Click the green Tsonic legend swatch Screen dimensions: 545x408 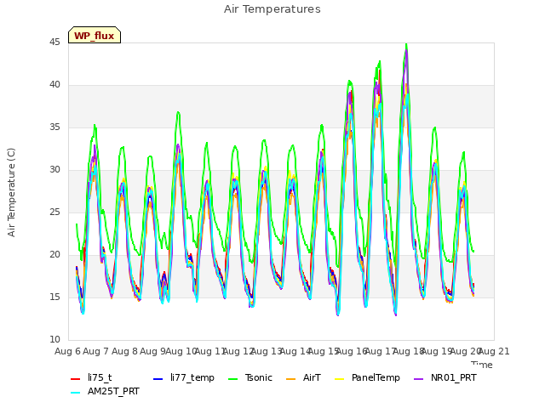232,379
